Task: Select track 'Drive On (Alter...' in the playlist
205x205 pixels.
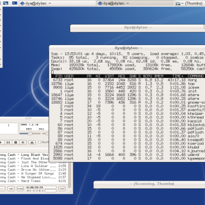Action: point(33,170)
